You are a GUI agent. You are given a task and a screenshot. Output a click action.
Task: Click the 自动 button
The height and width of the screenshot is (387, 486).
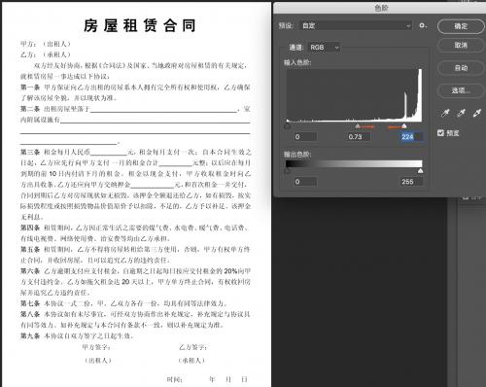[x=461, y=68]
